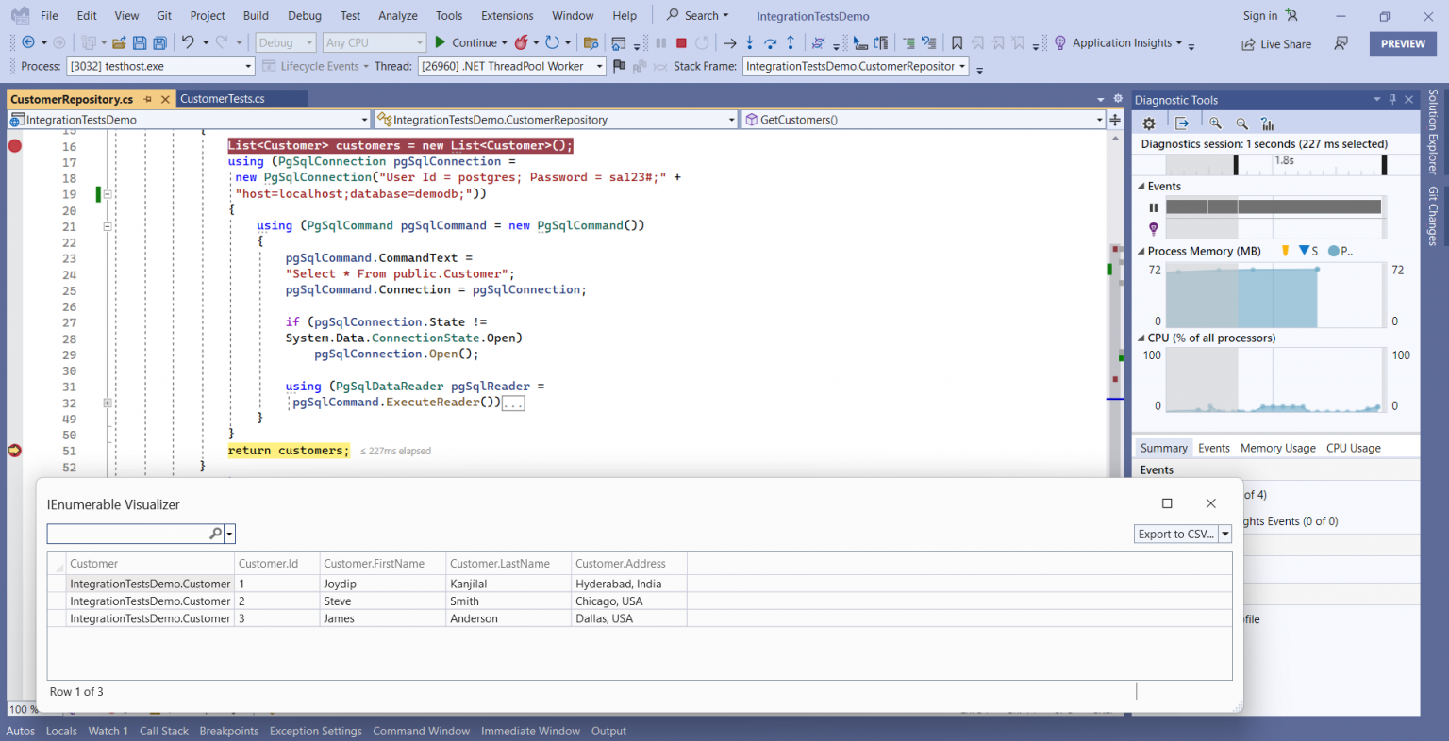Switch to Memory Usage tab in Diagnostic Tools
The width and height of the screenshot is (1449, 741).
1277,448
